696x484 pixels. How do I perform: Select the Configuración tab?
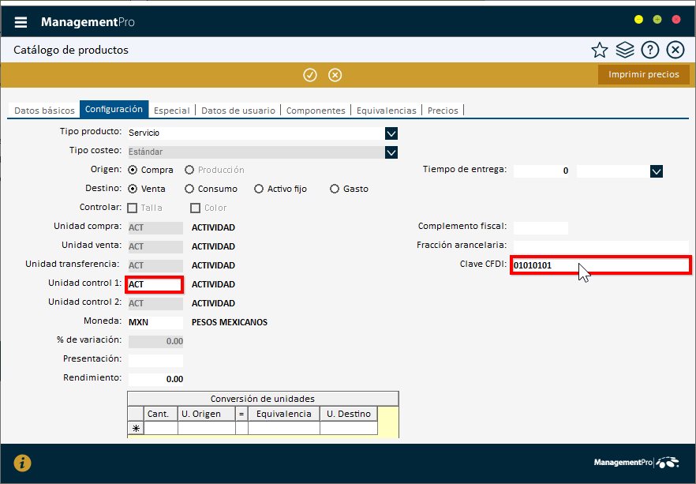coord(114,109)
